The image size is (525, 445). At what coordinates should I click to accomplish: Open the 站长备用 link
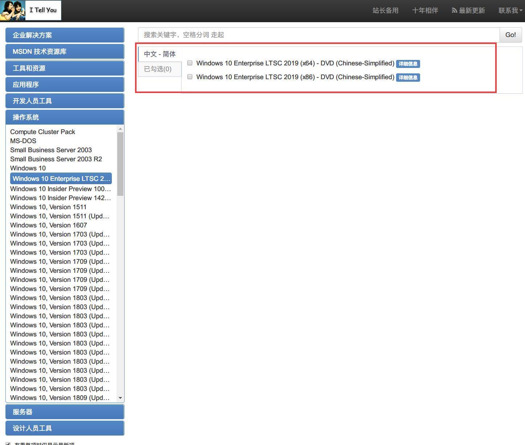point(386,11)
